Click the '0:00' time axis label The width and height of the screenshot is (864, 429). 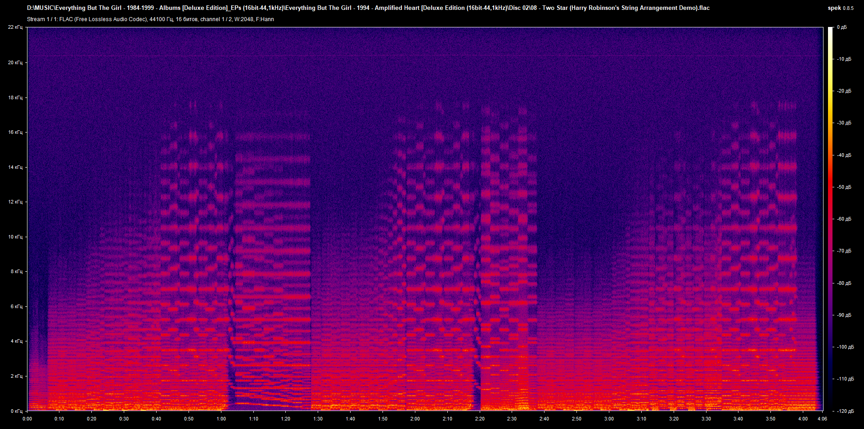[27, 419]
